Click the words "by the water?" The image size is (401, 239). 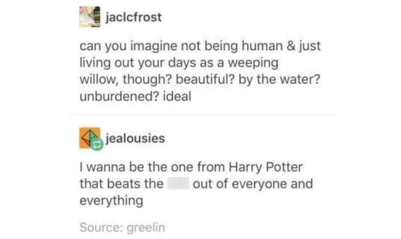tap(279, 80)
